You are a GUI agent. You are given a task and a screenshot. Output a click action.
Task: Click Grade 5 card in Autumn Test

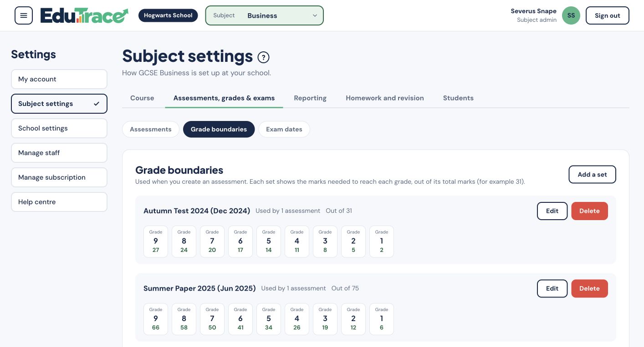point(269,241)
